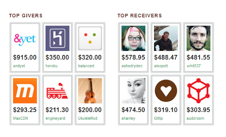The image size is (226, 137).
Task: Select whit537's bearded portrait photo
Action: pos(199,38)
